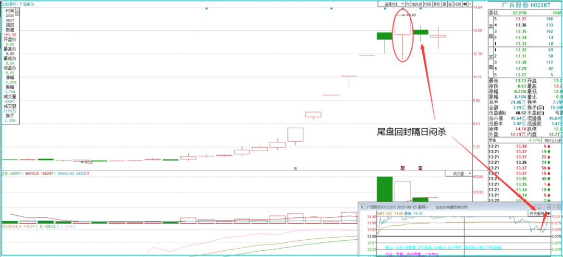Click the double-arrow icon beside 历史重现
The image size is (563, 257).
click(548, 213)
